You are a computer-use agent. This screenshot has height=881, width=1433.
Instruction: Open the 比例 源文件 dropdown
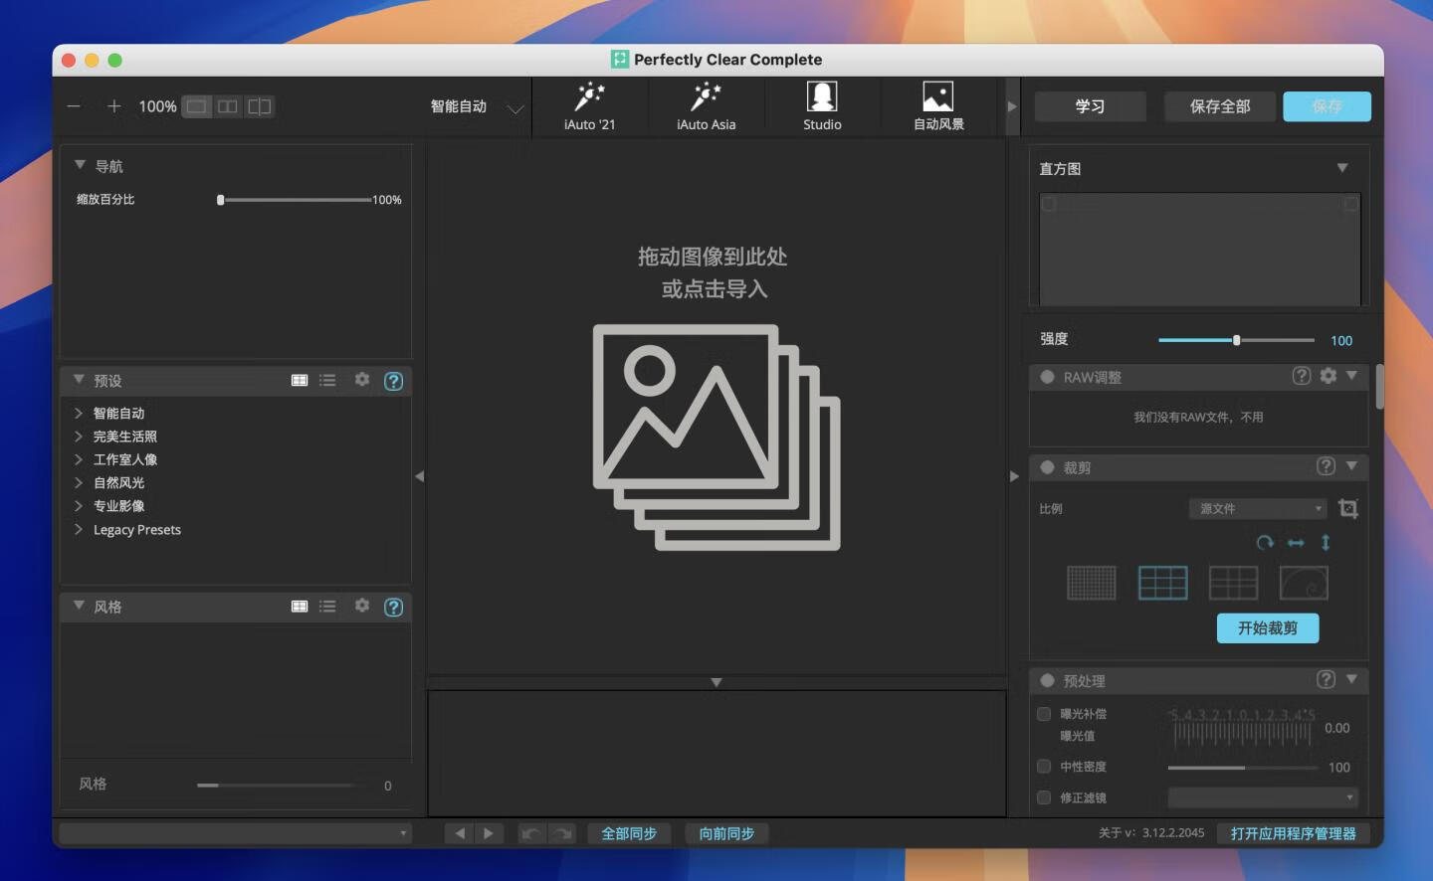coord(1258,508)
